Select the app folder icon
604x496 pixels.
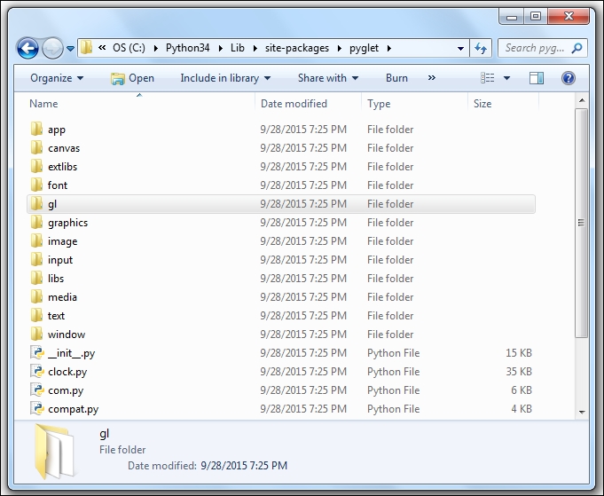(36, 130)
